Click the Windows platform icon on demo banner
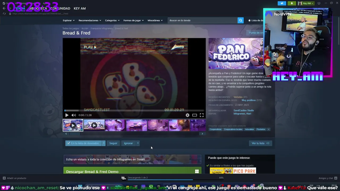The height and width of the screenshot is (191, 340). click(197, 172)
